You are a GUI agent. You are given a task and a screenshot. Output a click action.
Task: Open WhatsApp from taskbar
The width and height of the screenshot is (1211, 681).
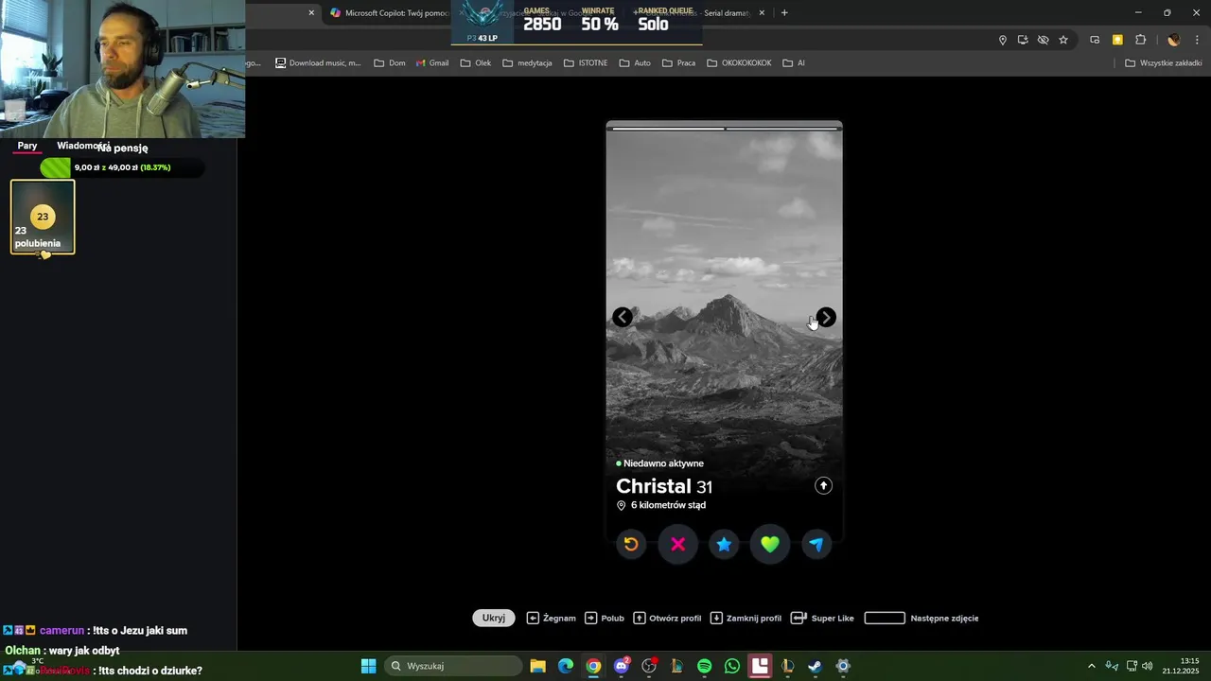(732, 666)
